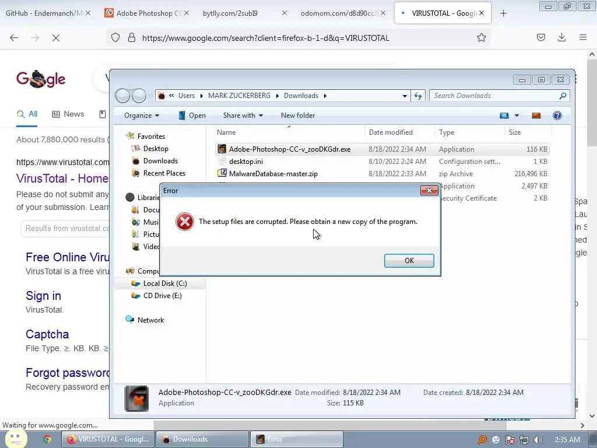Stop page loading in Firefox
This screenshot has height=448, width=597.
pos(55,37)
